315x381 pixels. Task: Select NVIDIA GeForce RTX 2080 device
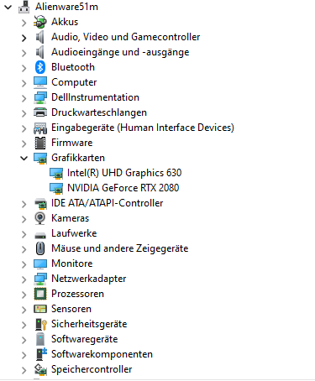pos(123,188)
